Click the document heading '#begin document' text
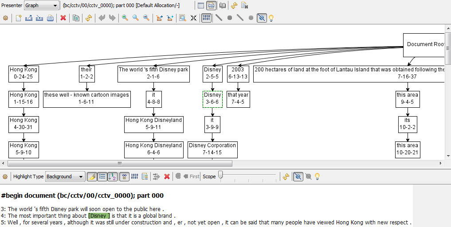 click(82, 196)
